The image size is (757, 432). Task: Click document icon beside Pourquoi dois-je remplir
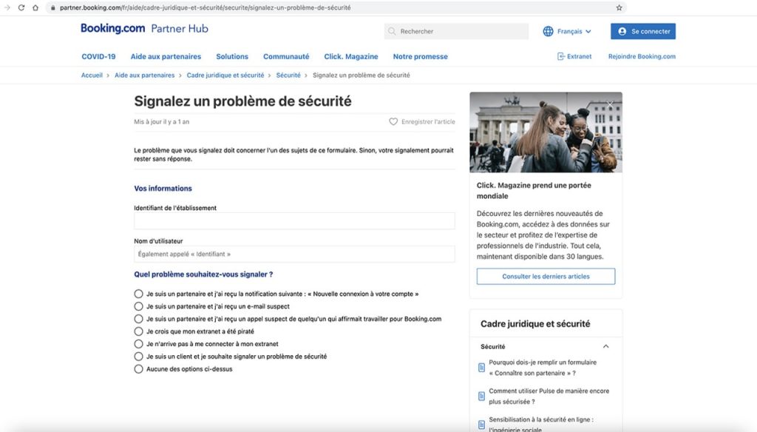(481, 368)
